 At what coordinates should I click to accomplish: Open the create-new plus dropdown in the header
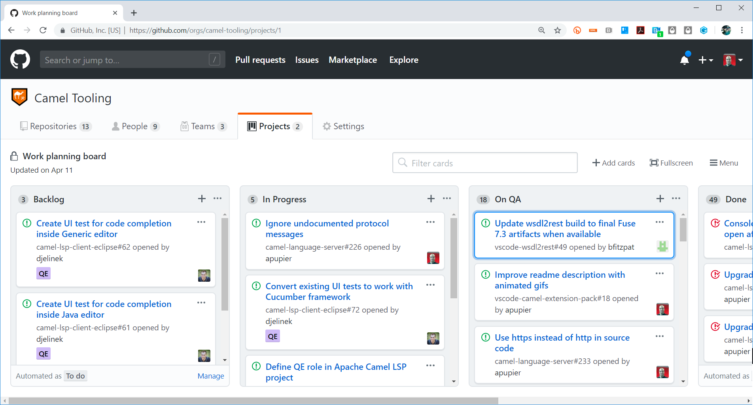pos(706,60)
